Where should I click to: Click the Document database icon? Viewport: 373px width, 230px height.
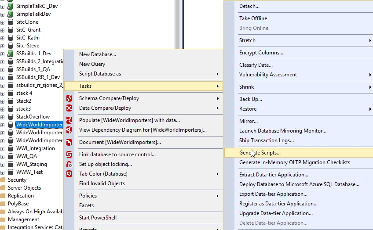[69, 142]
